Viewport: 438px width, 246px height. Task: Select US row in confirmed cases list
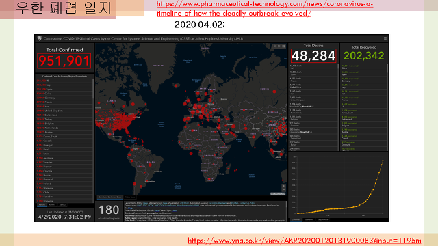click(64, 81)
